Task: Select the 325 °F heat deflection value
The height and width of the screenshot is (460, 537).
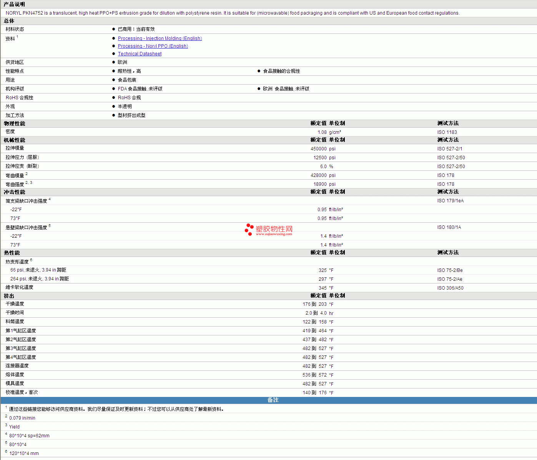Action: tap(326, 270)
